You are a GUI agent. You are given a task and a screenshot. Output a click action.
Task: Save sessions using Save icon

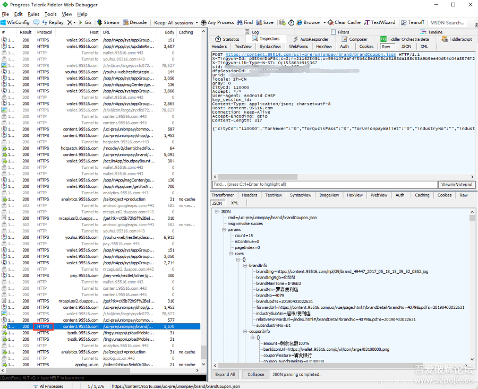click(265, 22)
